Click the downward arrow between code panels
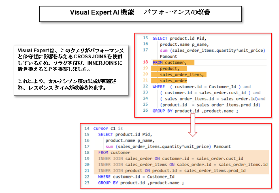Image resolution: width=279 pixels, height=193 pixels. pyautogui.click(x=192, y=125)
